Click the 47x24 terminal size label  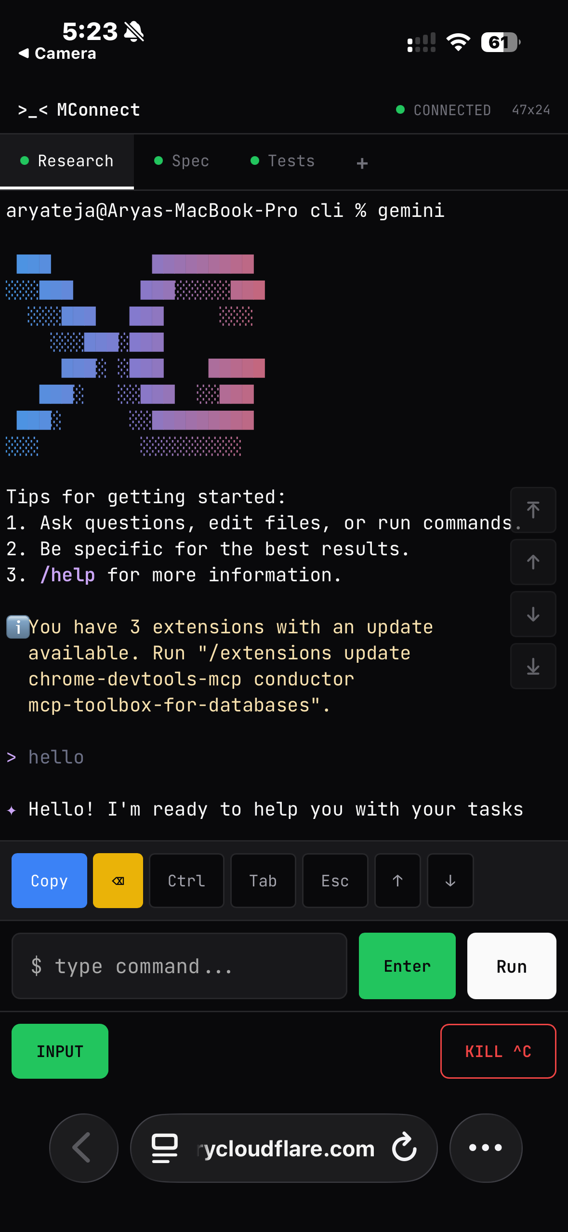point(531,110)
